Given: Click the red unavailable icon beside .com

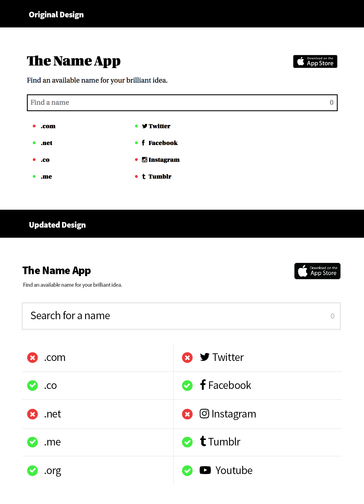Looking at the screenshot, I should pos(32,358).
